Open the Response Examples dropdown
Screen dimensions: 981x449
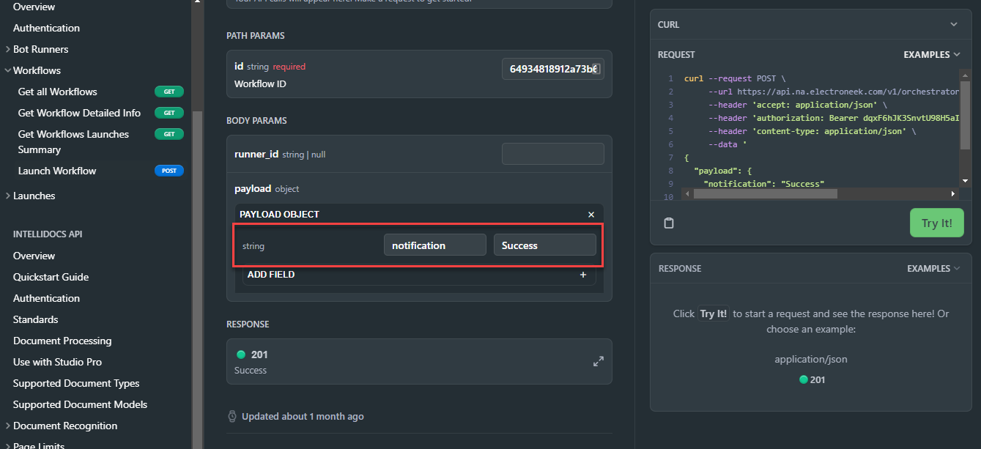click(x=933, y=269)
